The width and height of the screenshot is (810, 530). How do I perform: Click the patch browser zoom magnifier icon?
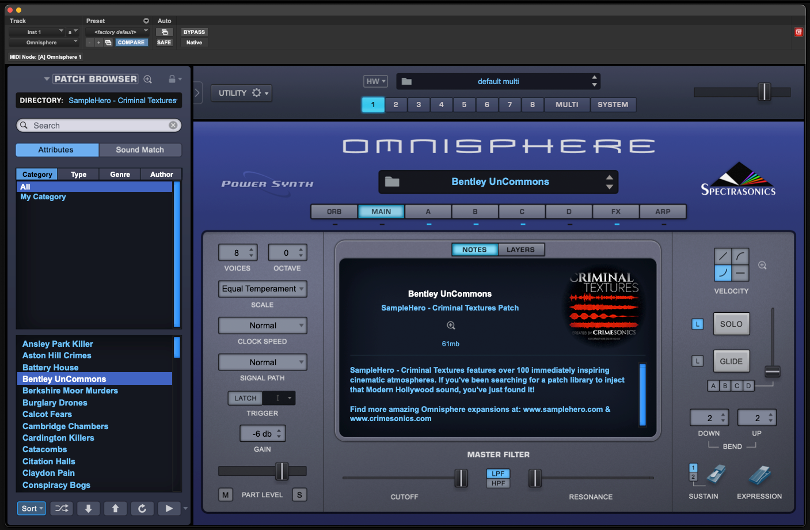(x=148, y=79)
